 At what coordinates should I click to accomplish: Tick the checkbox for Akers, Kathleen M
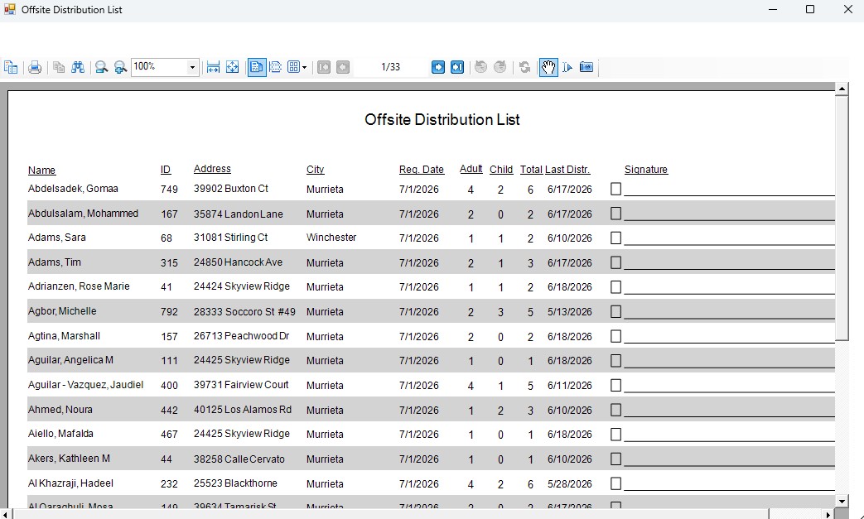[616, 459]
